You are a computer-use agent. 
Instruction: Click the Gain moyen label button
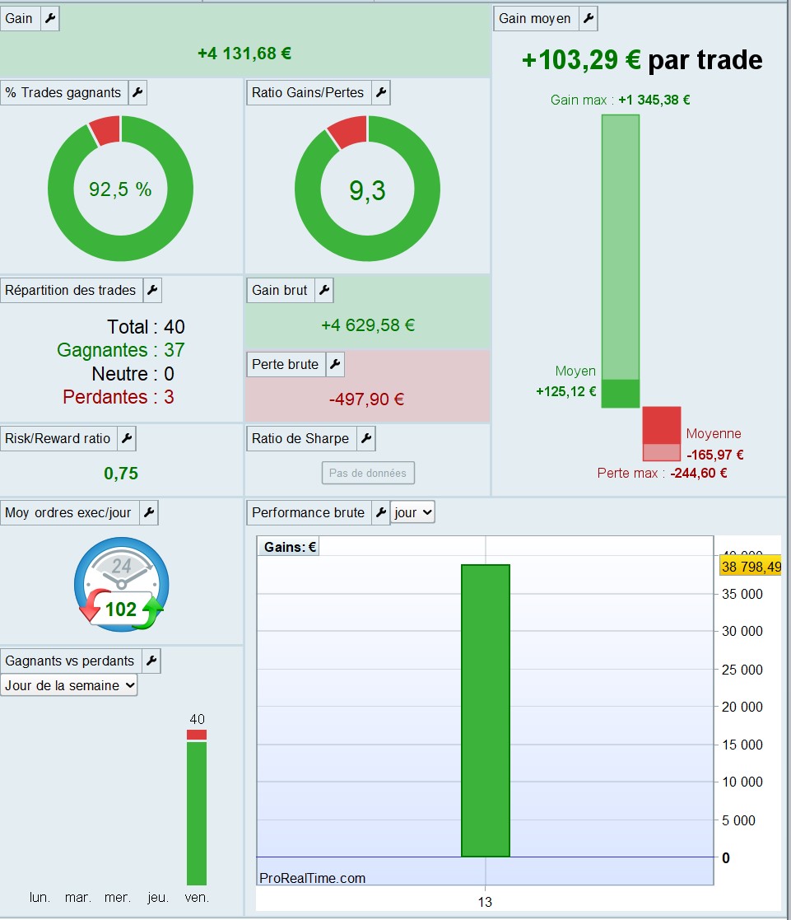click(536, 19)
